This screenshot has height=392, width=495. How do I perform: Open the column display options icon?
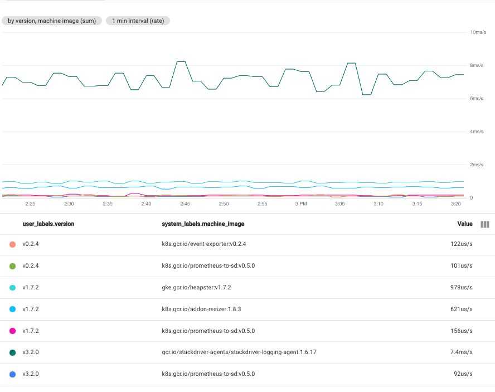click(x=484, y=224)
